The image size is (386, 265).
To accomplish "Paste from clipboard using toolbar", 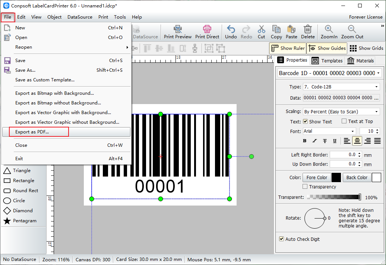I will (x=291, y=32).
